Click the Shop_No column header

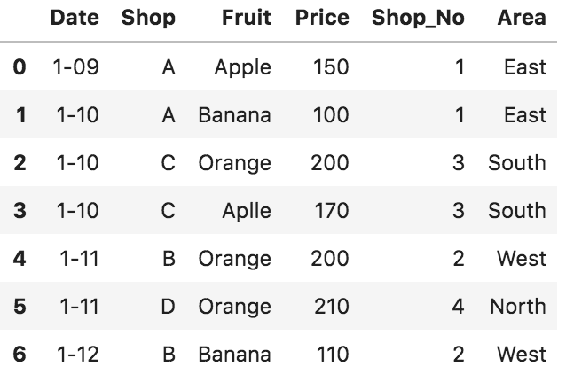click(418, 18)
